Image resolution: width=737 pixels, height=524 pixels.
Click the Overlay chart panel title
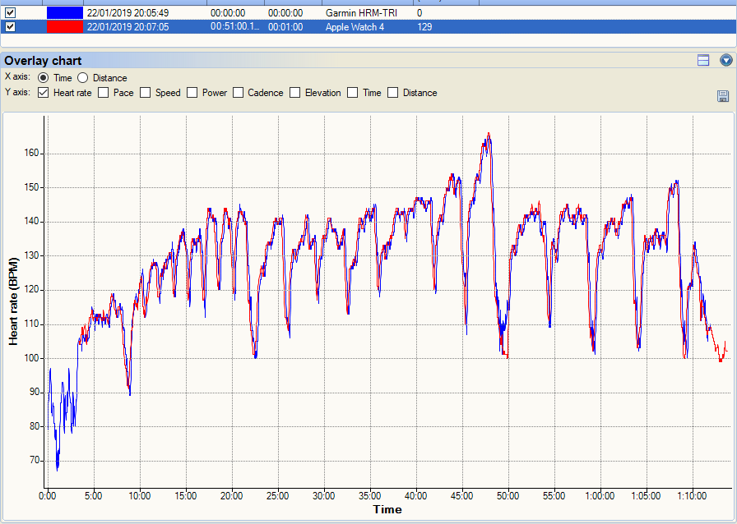(43, 61)
